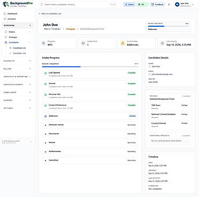
Task: Click the blue current-step icon beside Addresses
Action: 45,116
